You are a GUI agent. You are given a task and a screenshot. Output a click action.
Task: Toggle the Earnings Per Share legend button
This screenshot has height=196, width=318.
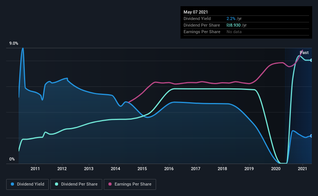(x=130, y=184)
